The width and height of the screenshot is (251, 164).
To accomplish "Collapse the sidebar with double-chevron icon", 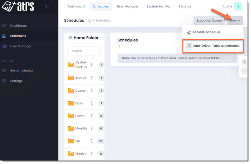I will 47,7.
